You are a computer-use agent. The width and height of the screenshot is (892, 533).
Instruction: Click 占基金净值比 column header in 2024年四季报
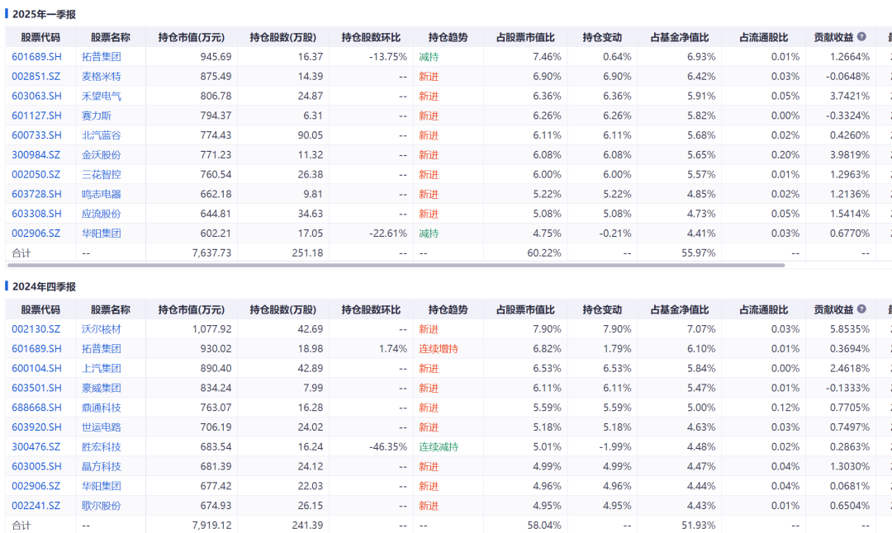[x=680, y=309]
